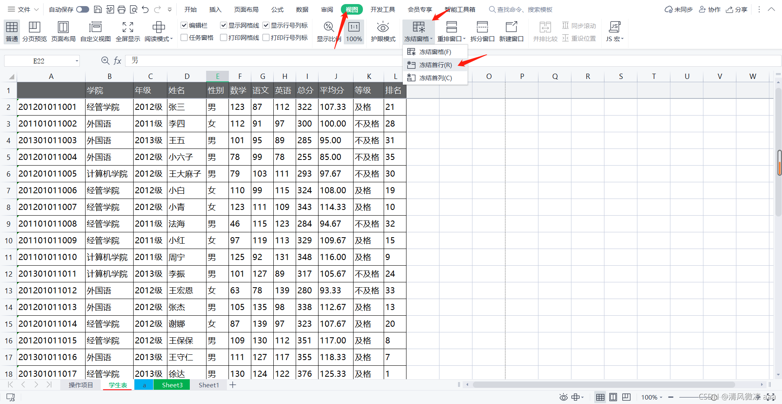
Task: Add a new sheet with plus button
Action: 233,385
